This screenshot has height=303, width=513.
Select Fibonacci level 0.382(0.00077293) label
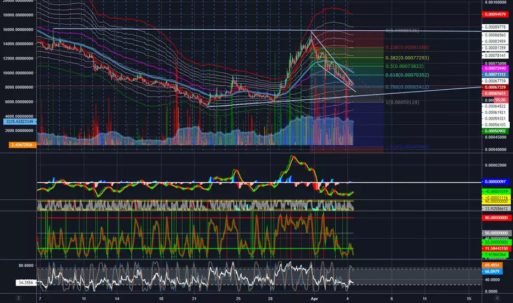407,58
